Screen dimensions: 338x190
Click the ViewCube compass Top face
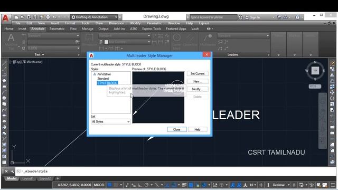tap(315, 70)
